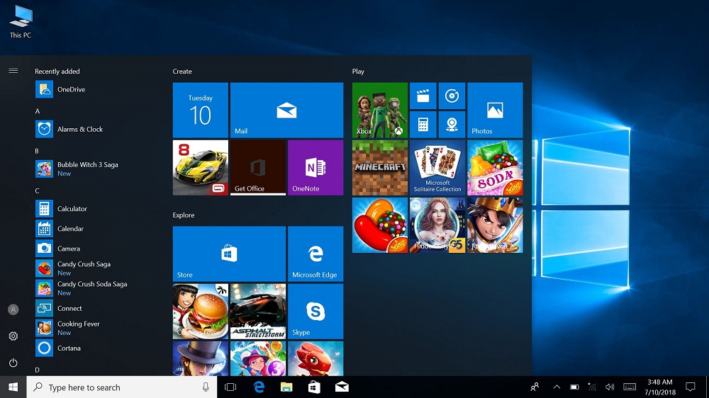Launch the Candy Crush Soda tile
Image resolution: width=709 pixels, height=398 pixels.
[x=495, y=168]
